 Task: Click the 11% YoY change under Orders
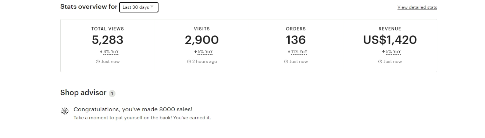click(299, 52)
